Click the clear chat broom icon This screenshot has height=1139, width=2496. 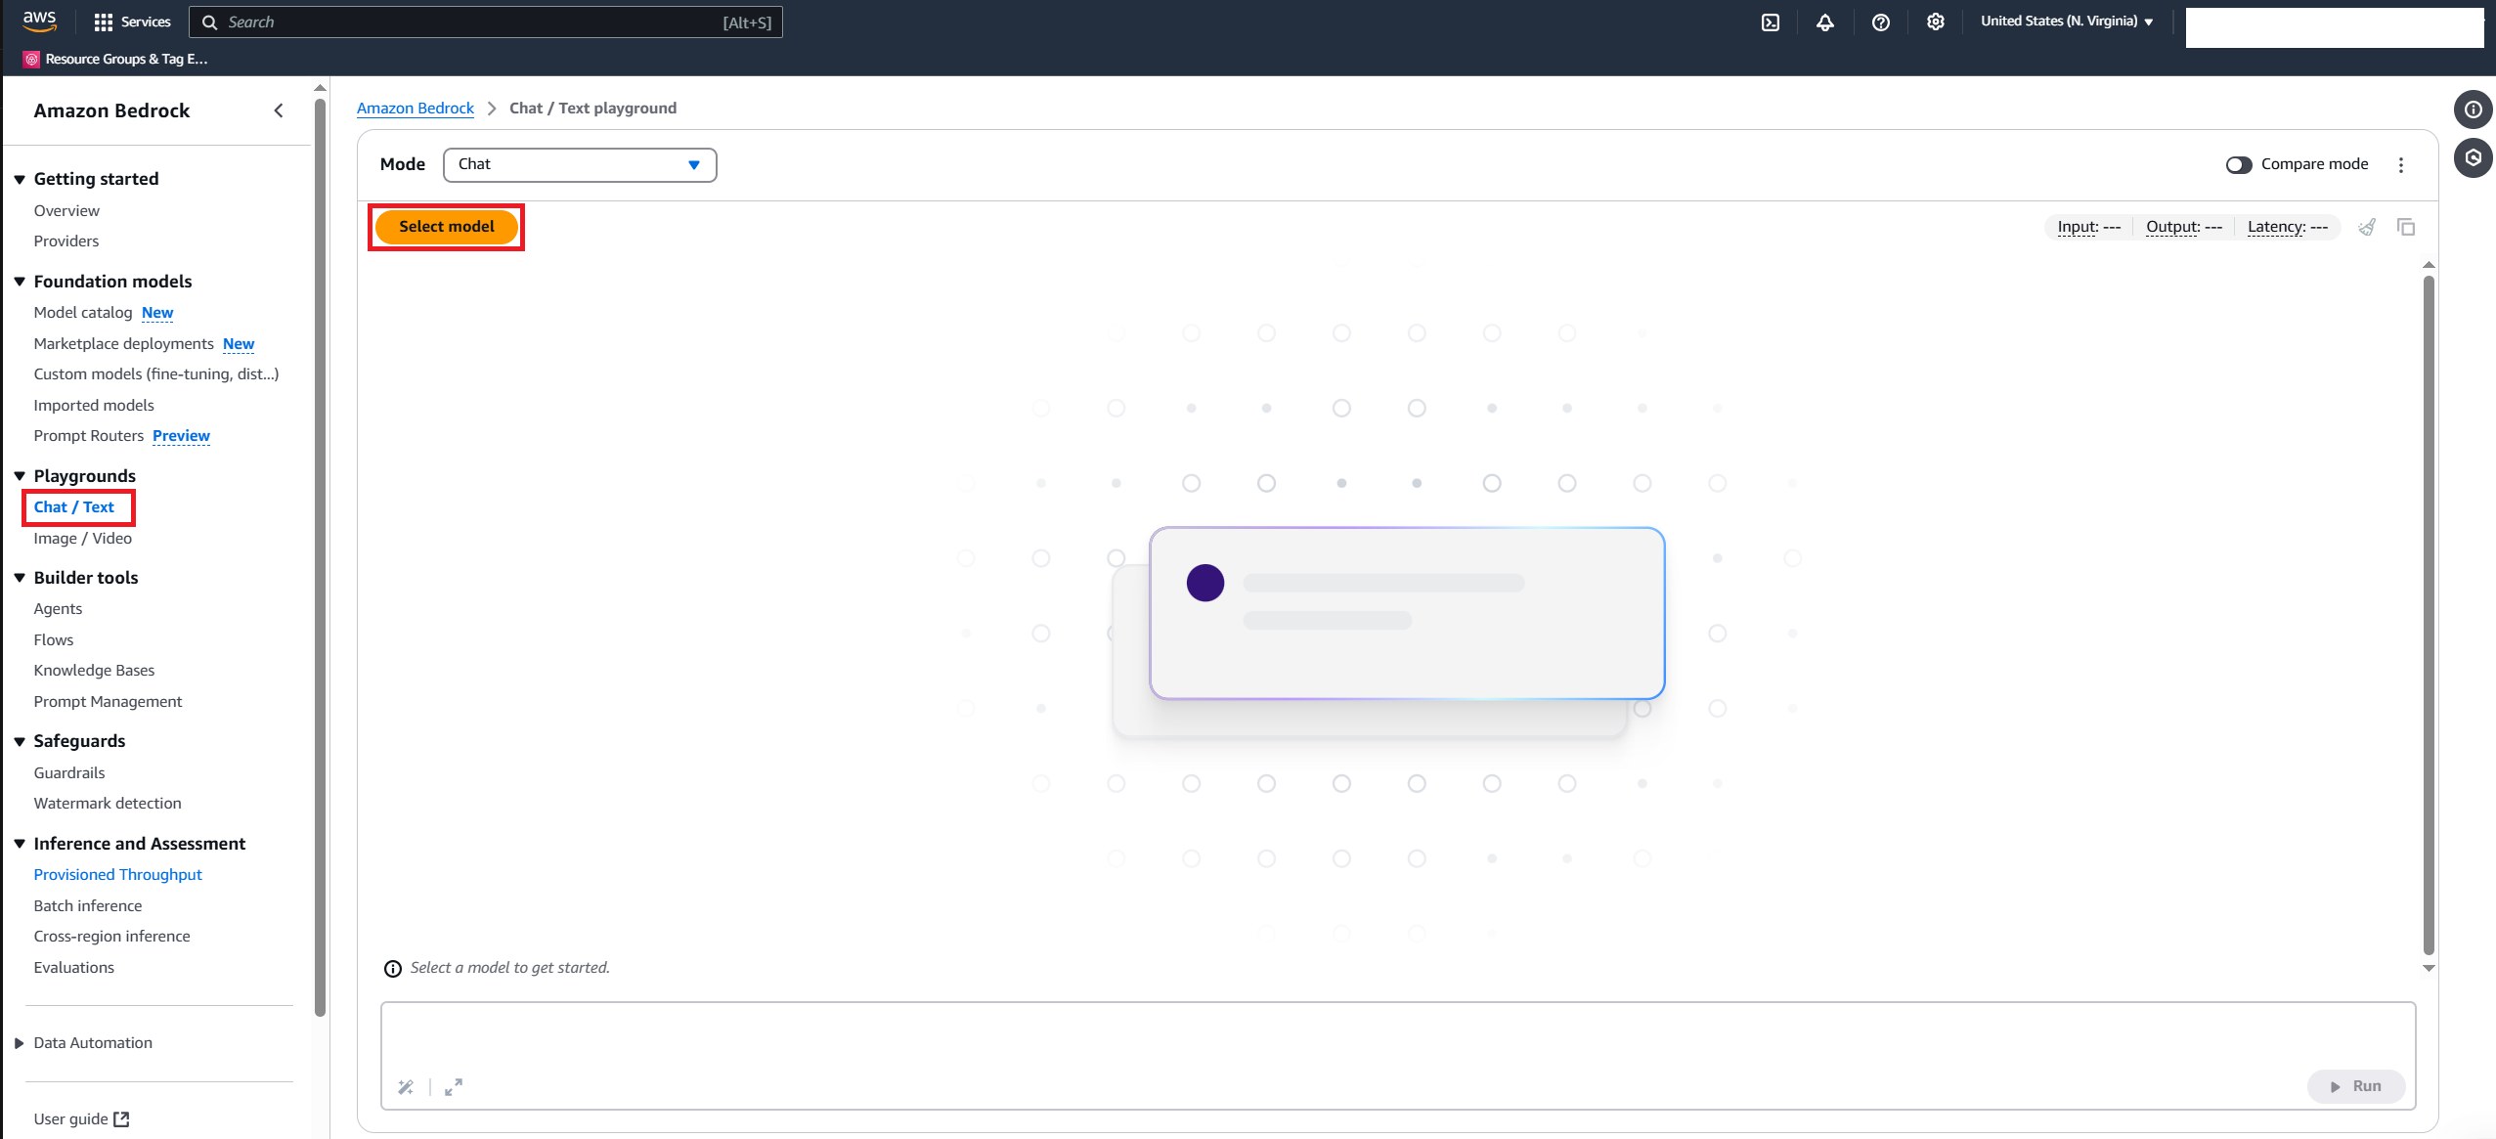click(x=2366, y=227)
